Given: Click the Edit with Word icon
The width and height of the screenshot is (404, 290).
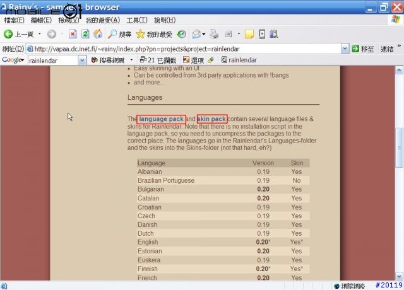Looking at the screenshot, I should tap(229, 34).
